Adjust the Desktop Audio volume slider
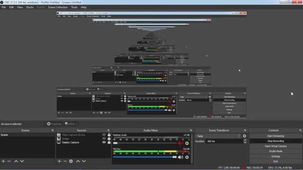Image resolution: width=303 pixels, height=170 pixels. pyautogui.click(x=145, y=143)
